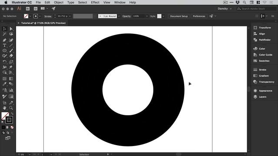This screenshot has height=156, width=278.
Task: Open the Window menu
Action: point(120,3)
